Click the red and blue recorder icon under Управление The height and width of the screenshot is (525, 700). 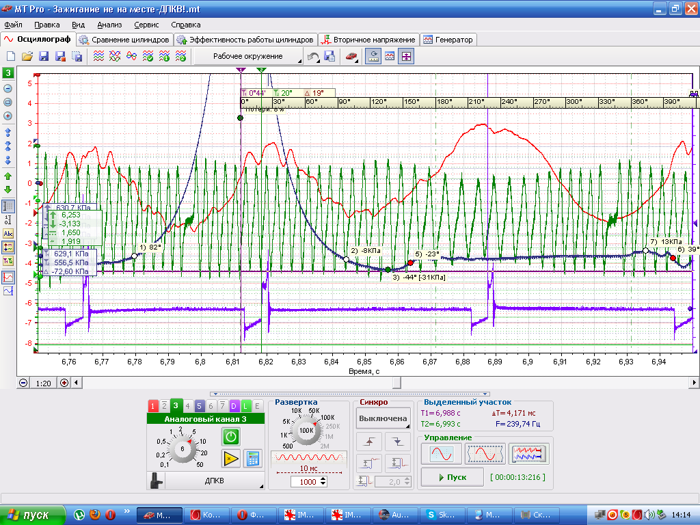528,454
